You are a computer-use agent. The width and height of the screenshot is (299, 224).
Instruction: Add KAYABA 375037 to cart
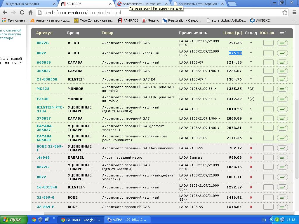282,118
